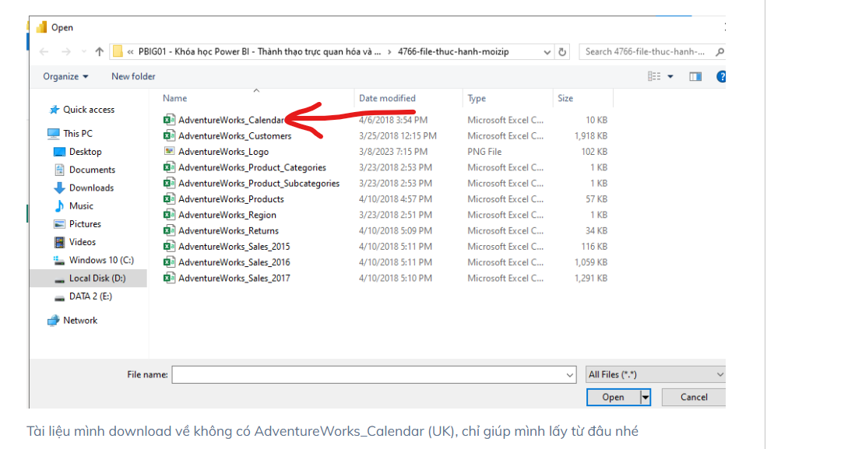862x449 pixels.
Task: Go up one folder level arrow
Action: [x=99, y=51]
